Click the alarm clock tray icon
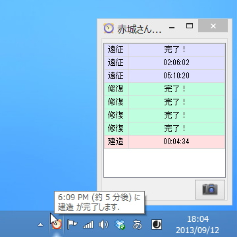 [x=57, y=224]
